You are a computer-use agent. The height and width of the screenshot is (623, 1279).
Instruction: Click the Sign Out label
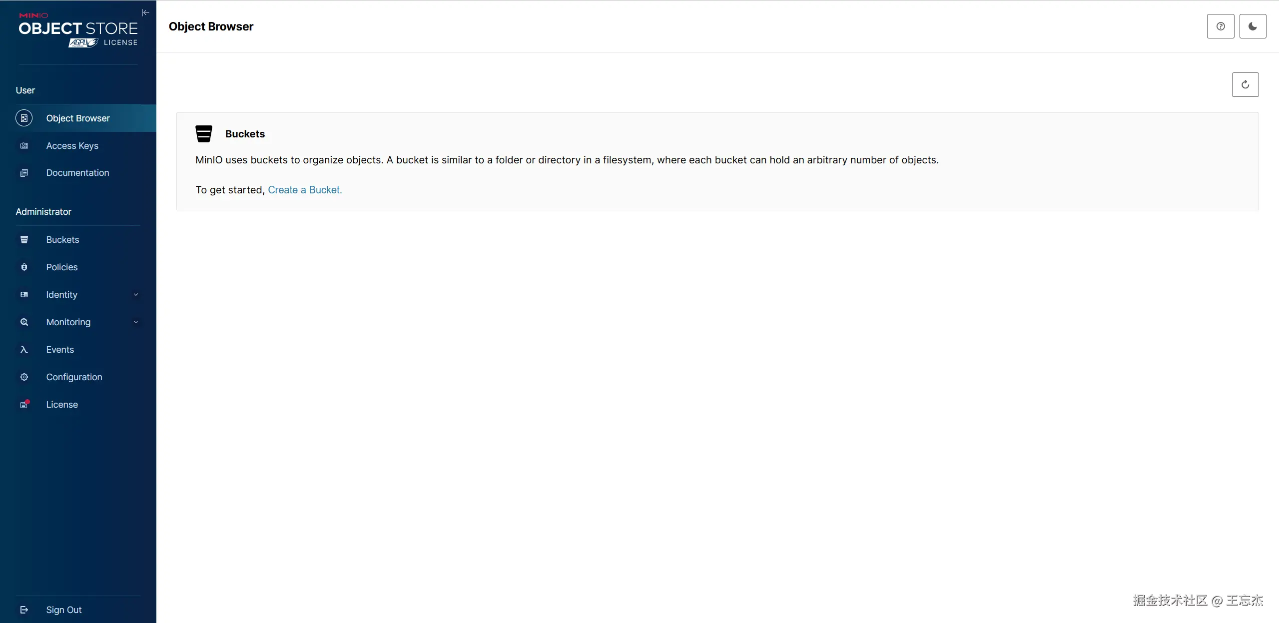point(64,610)
